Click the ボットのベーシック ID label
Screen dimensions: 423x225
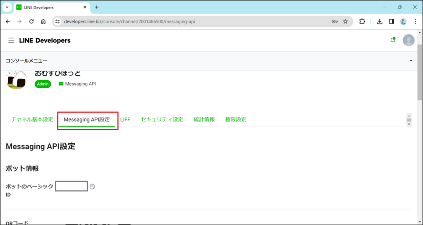(x=30, y=190)
